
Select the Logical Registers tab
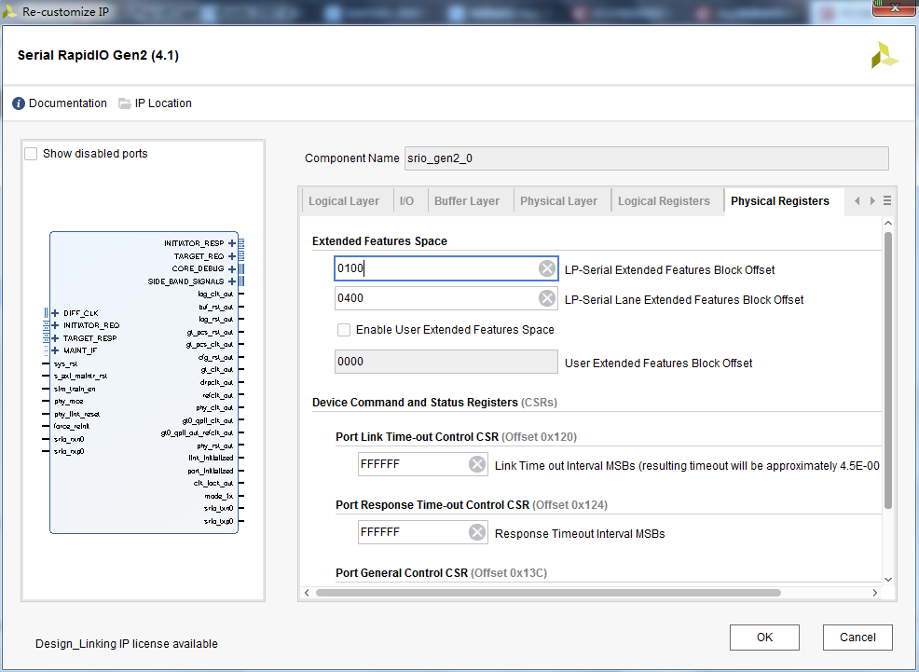click(666, 199)
